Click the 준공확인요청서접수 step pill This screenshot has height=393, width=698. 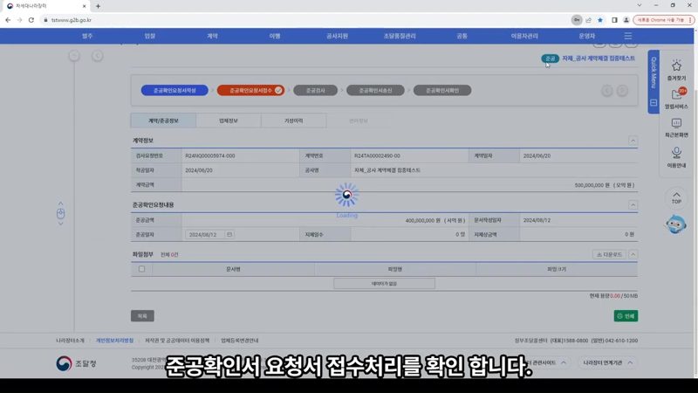click(251, 91)
